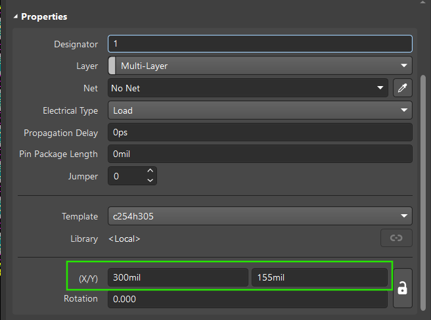Image resolution: width=431 pixels, height=320 pixels.
Task: Click the panel vertical scrollbar
Action: (x=423, y=193)
